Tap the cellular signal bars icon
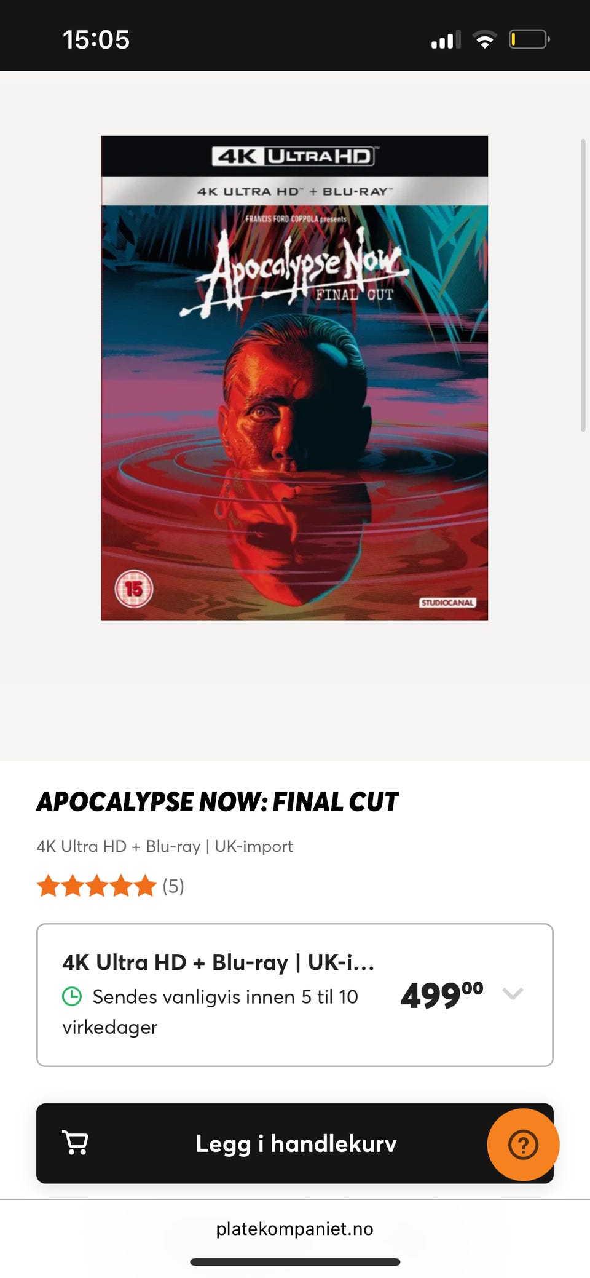 [446, 40]
